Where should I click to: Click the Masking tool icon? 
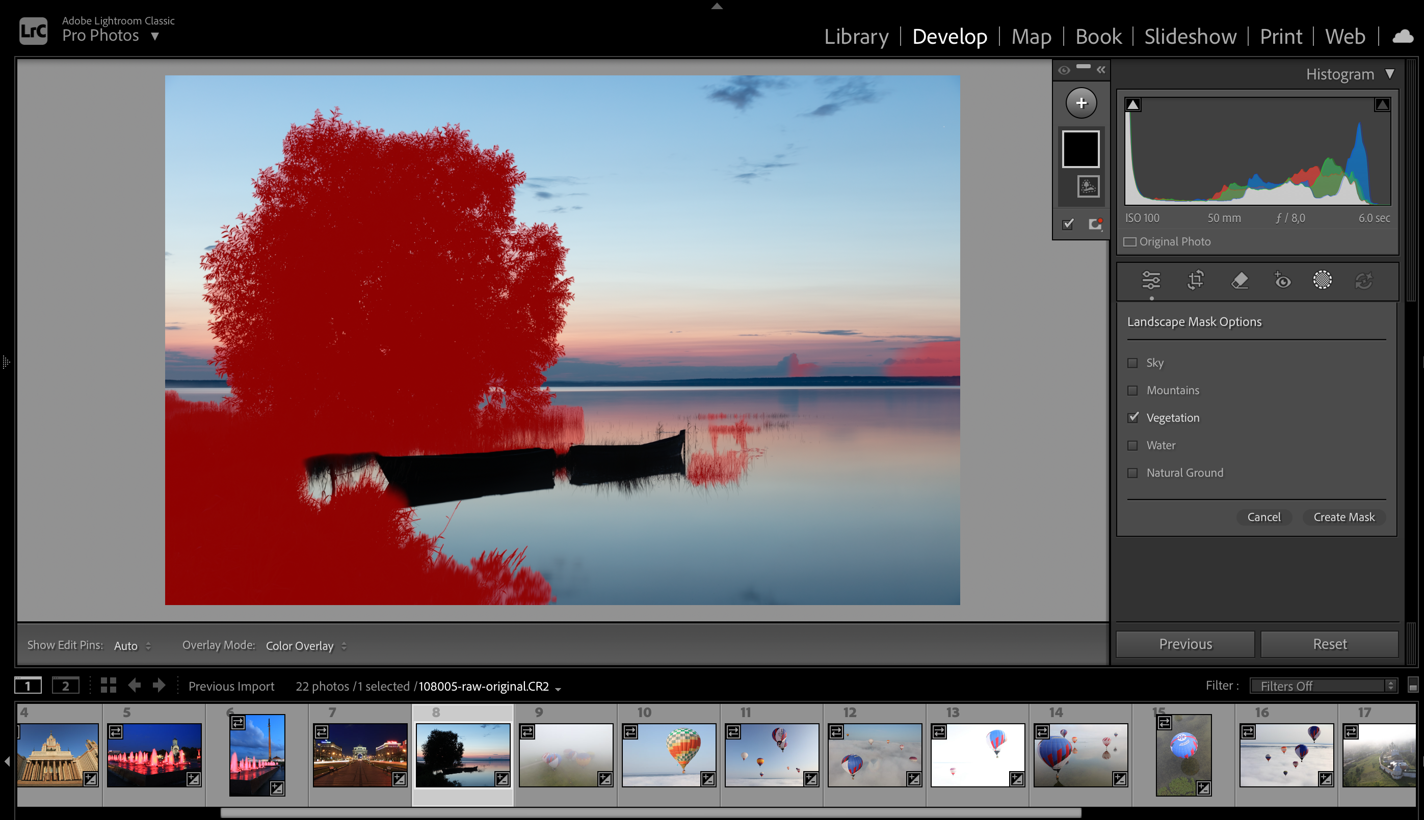1322,280
